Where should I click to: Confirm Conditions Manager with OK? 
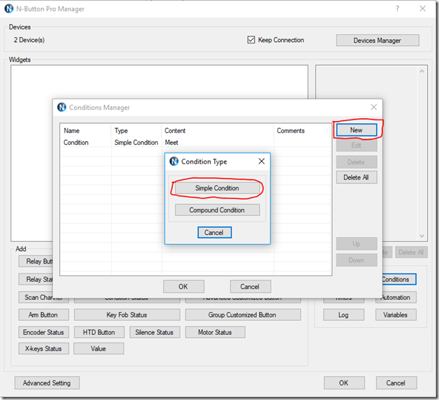pos(184,287)
